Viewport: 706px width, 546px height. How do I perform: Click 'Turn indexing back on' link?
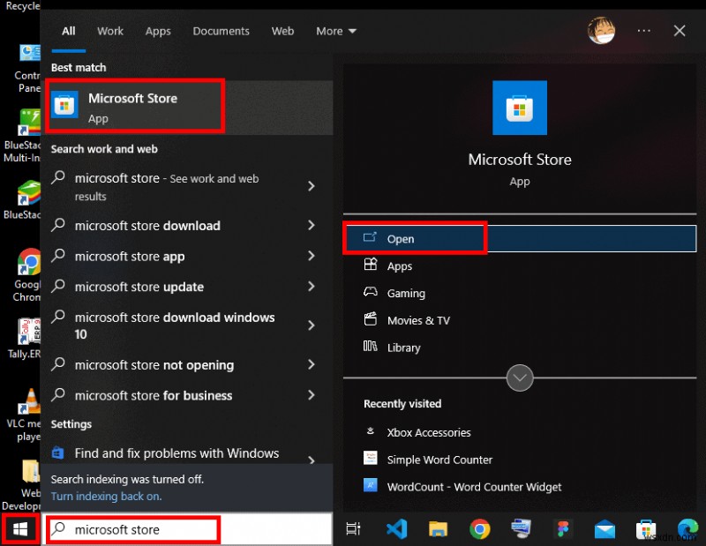tap(106, 496)
